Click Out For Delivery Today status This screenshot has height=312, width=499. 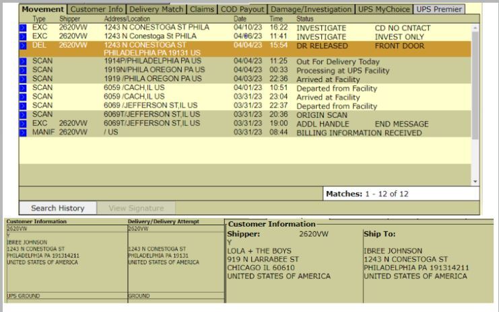pyautogui.click(x=338, y=62)
